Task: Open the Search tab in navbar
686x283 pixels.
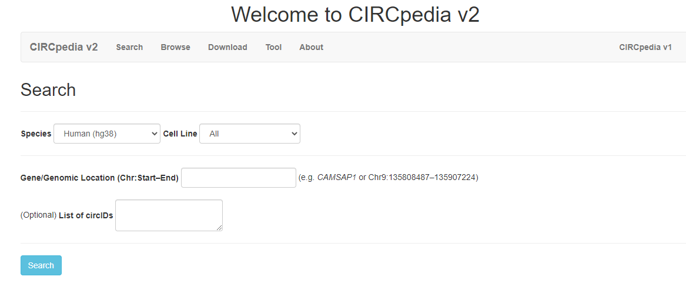Action: 129,47
